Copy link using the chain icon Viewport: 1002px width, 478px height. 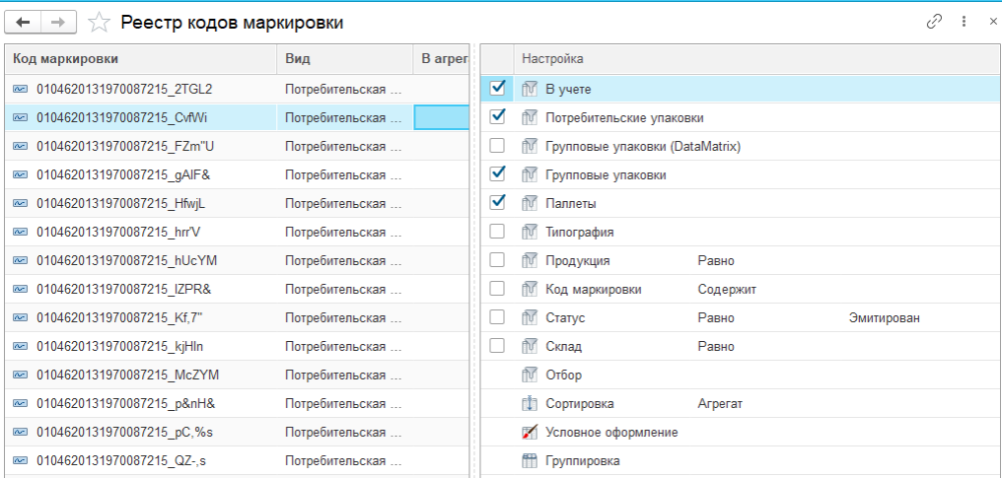point(933,22)
